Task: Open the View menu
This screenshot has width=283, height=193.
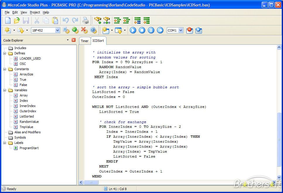Action: tap(23, 12)
